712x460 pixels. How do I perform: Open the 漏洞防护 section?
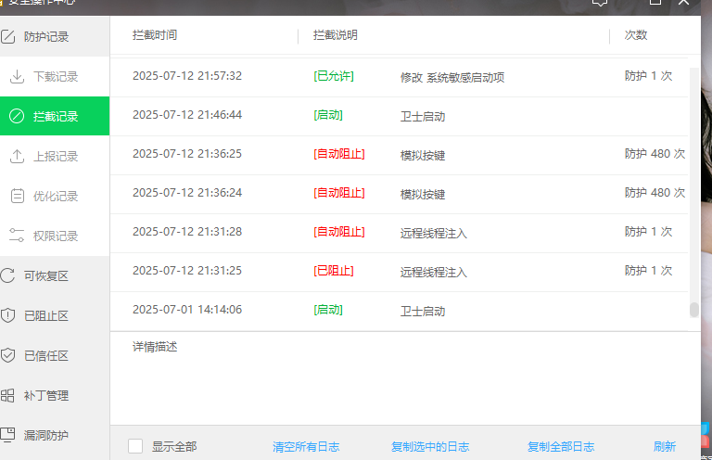(x=45, y=435)
